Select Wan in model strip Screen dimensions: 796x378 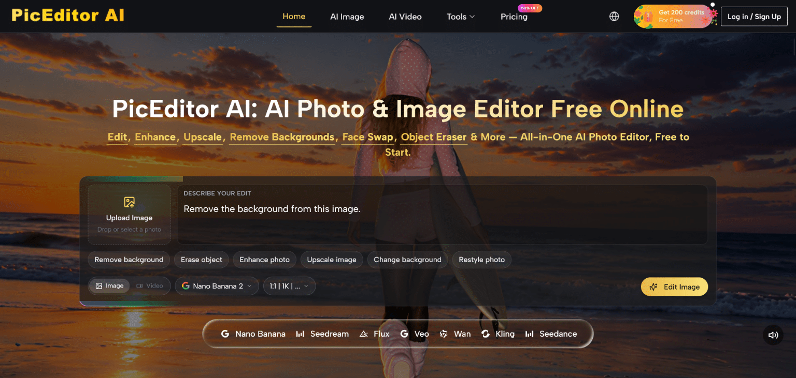[455, 334]
